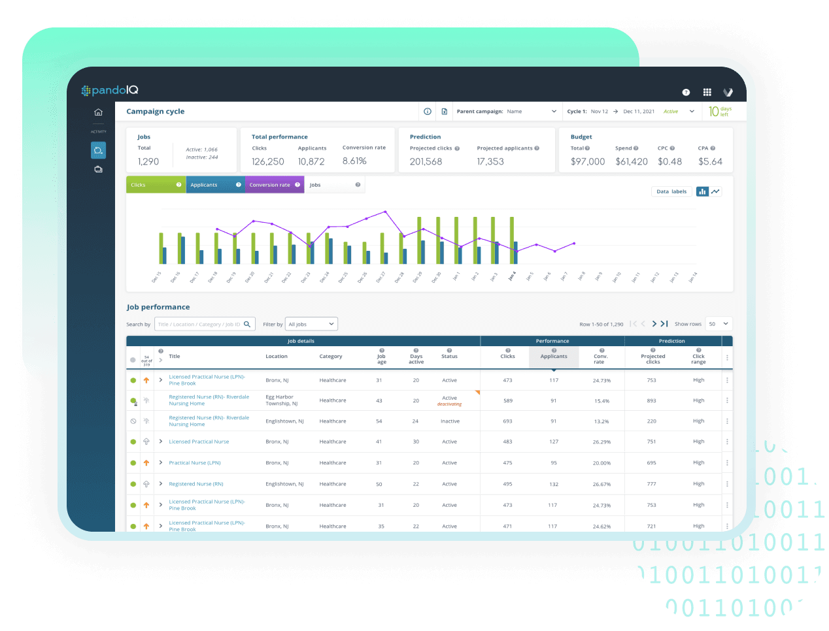Screen dimensions: 829x631
Task: Select the Conversion rate metric tab
Action: coord(270,184)
